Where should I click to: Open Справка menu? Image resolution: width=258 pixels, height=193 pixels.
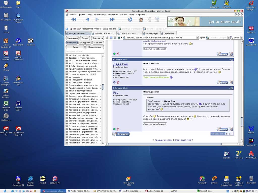pos(141,15)
